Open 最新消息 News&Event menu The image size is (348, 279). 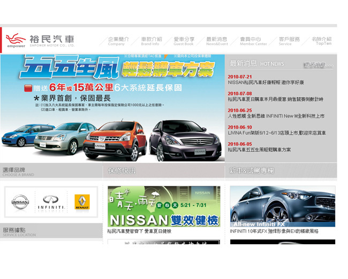[217, 41]
